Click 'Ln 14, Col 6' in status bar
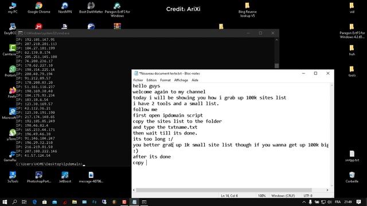This screenshot has height=206, width=367. pos(229,196)
